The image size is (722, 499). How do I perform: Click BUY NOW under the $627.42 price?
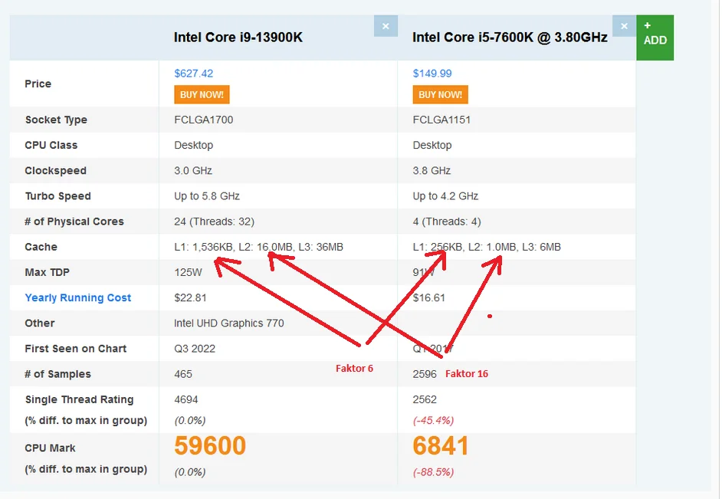tap(202, 94)
